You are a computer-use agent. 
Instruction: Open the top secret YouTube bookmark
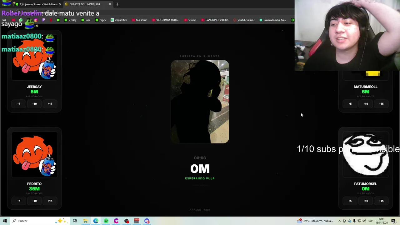(x=139, y=20)
